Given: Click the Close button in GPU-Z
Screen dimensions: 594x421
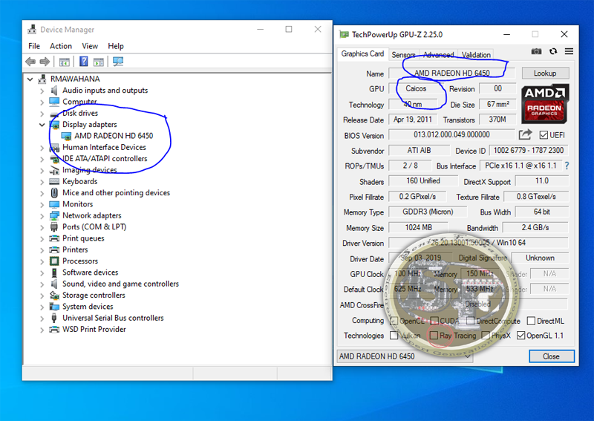Looking at the screenshot, I should (551, 356).
